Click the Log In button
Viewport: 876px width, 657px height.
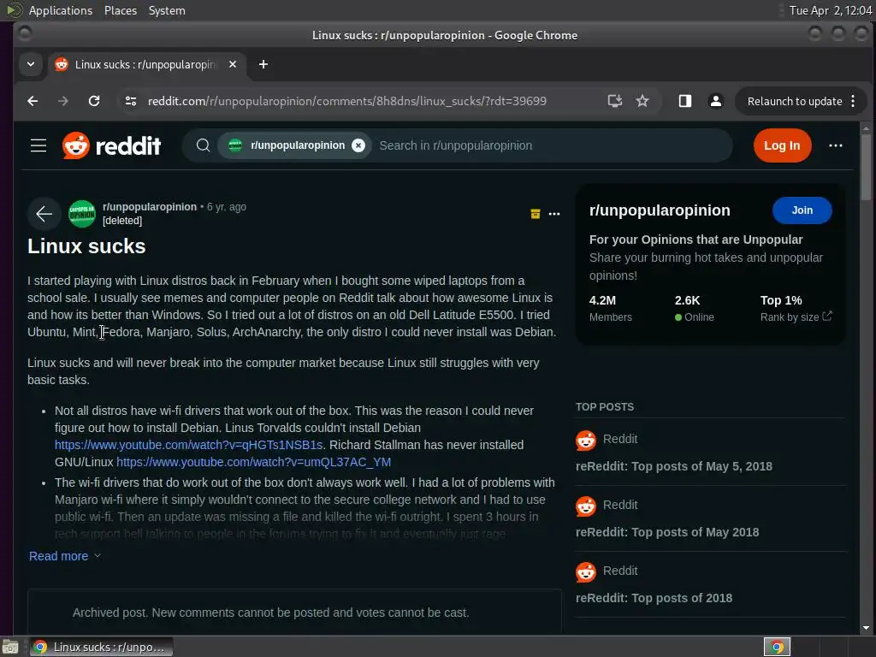(782, 145)
